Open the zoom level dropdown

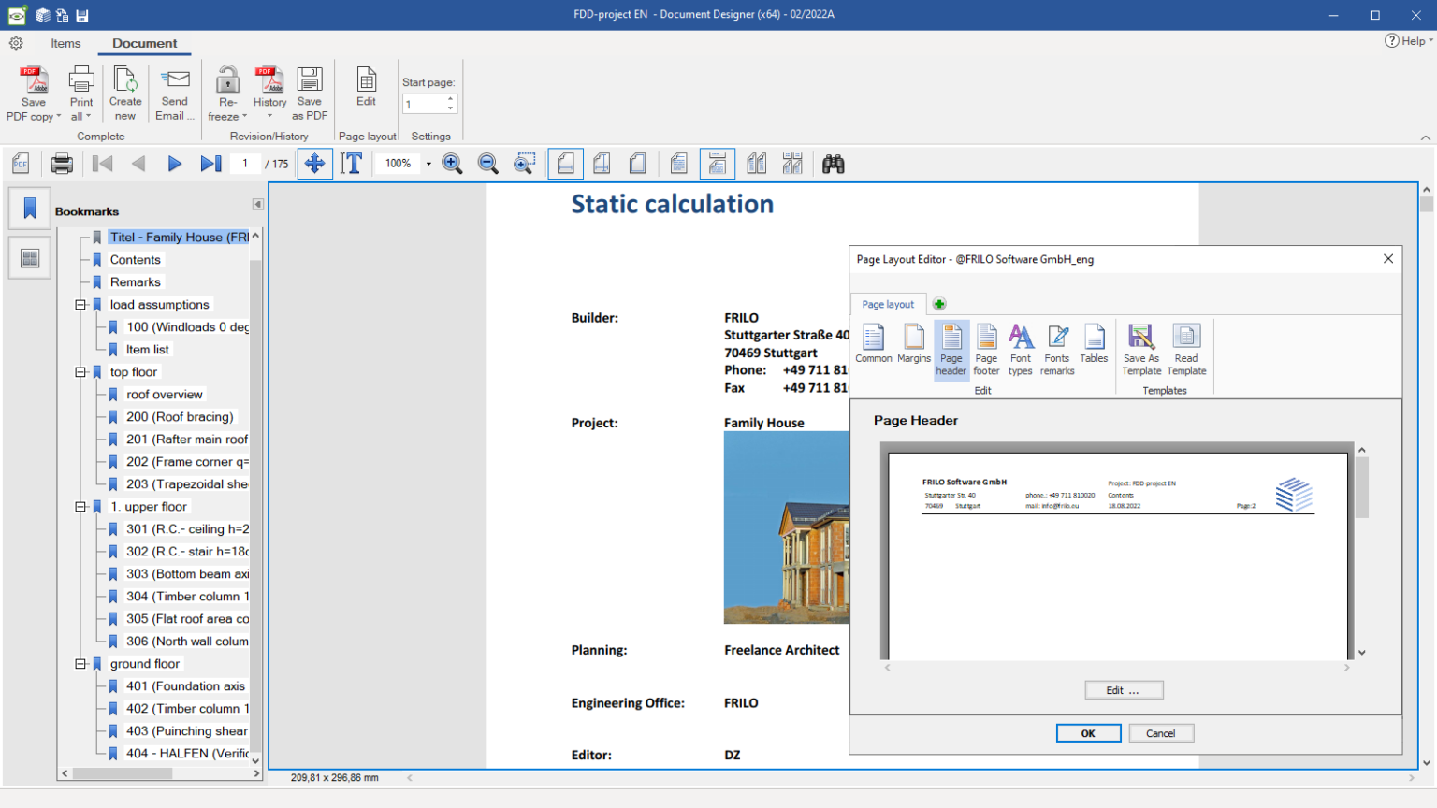428,164
